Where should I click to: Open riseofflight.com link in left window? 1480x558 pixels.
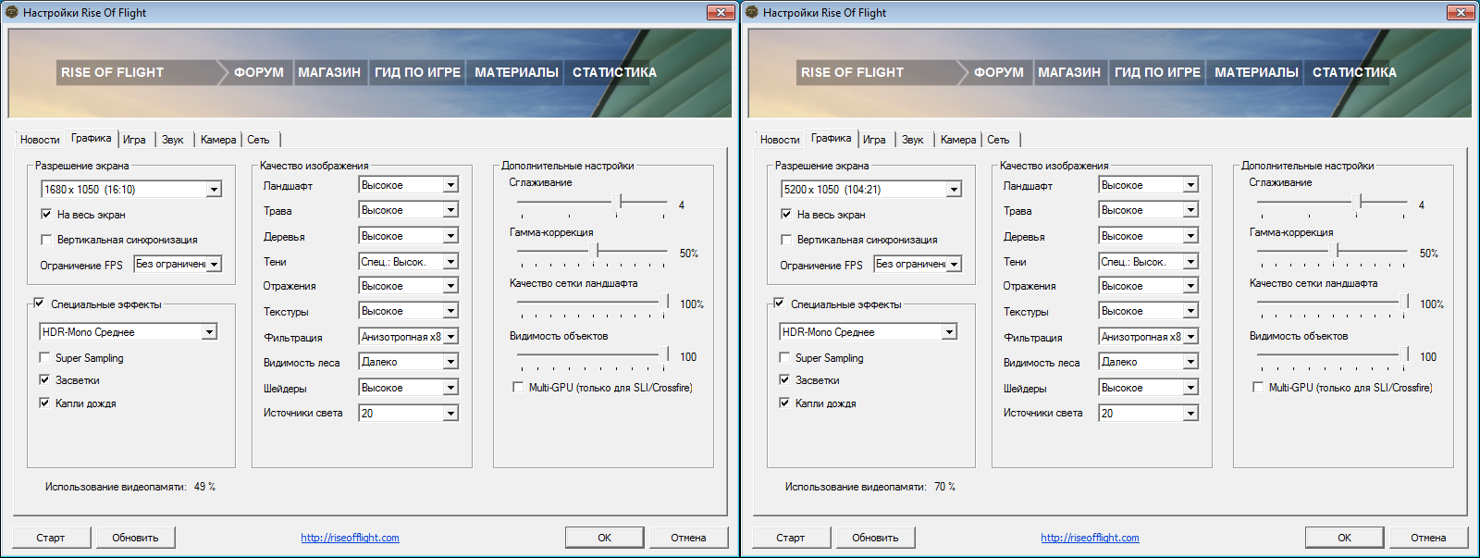350,538
